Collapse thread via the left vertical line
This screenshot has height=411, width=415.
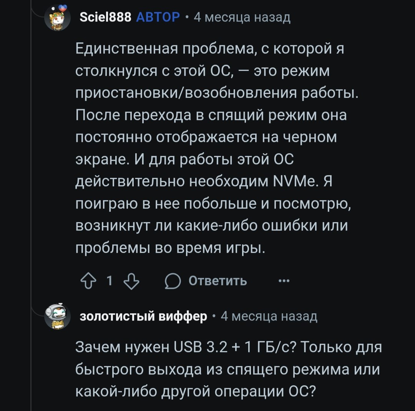31,192
